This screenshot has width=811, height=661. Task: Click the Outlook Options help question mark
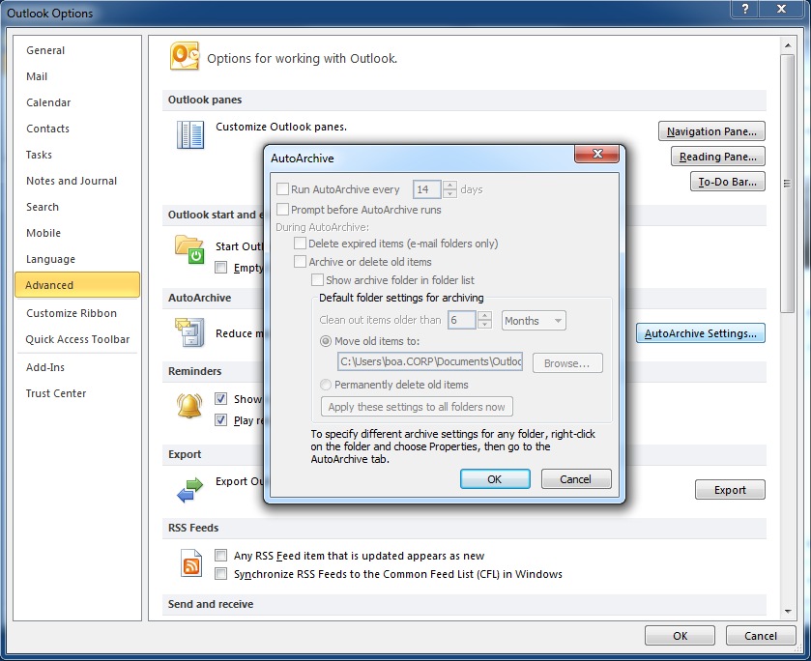point(745,12)
